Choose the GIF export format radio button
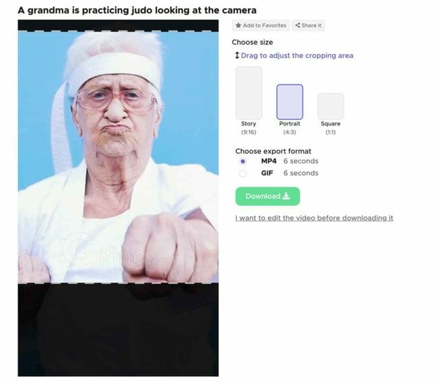 [243, 173]
